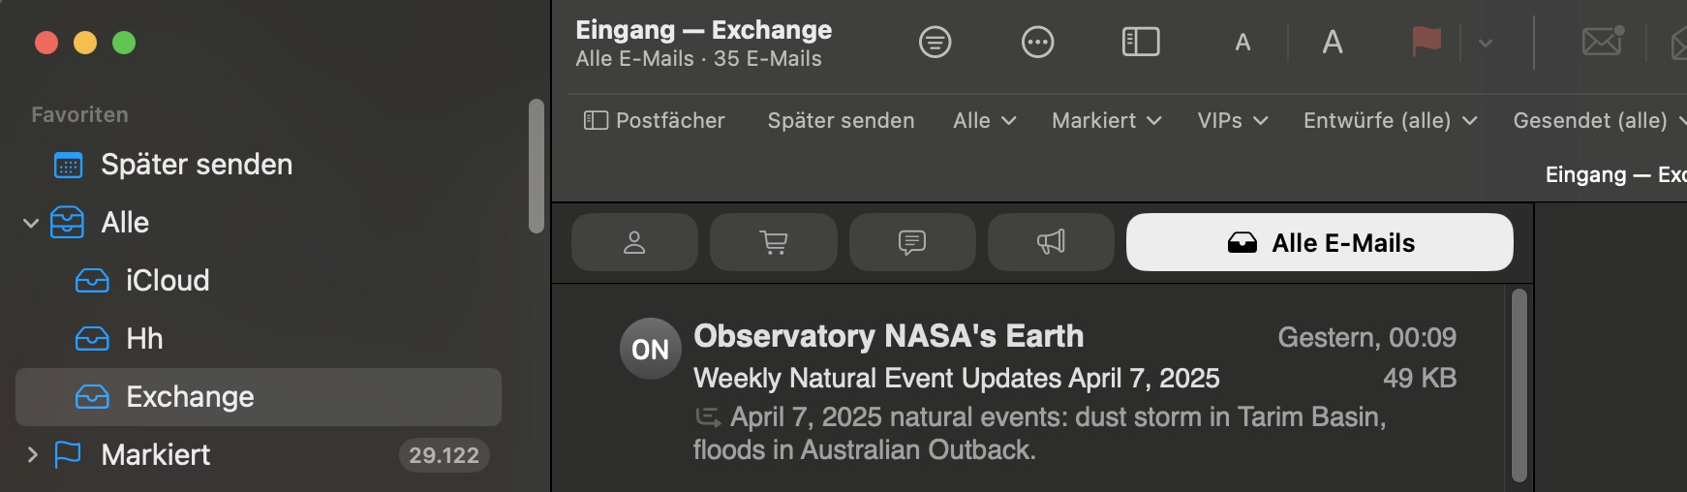This screenshot has height=492, width=1687.
Task: Increase text size with large A
Action: (1332, 43)
